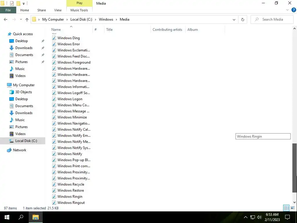Select My Computer in the navigation pane

coord(24,85)
